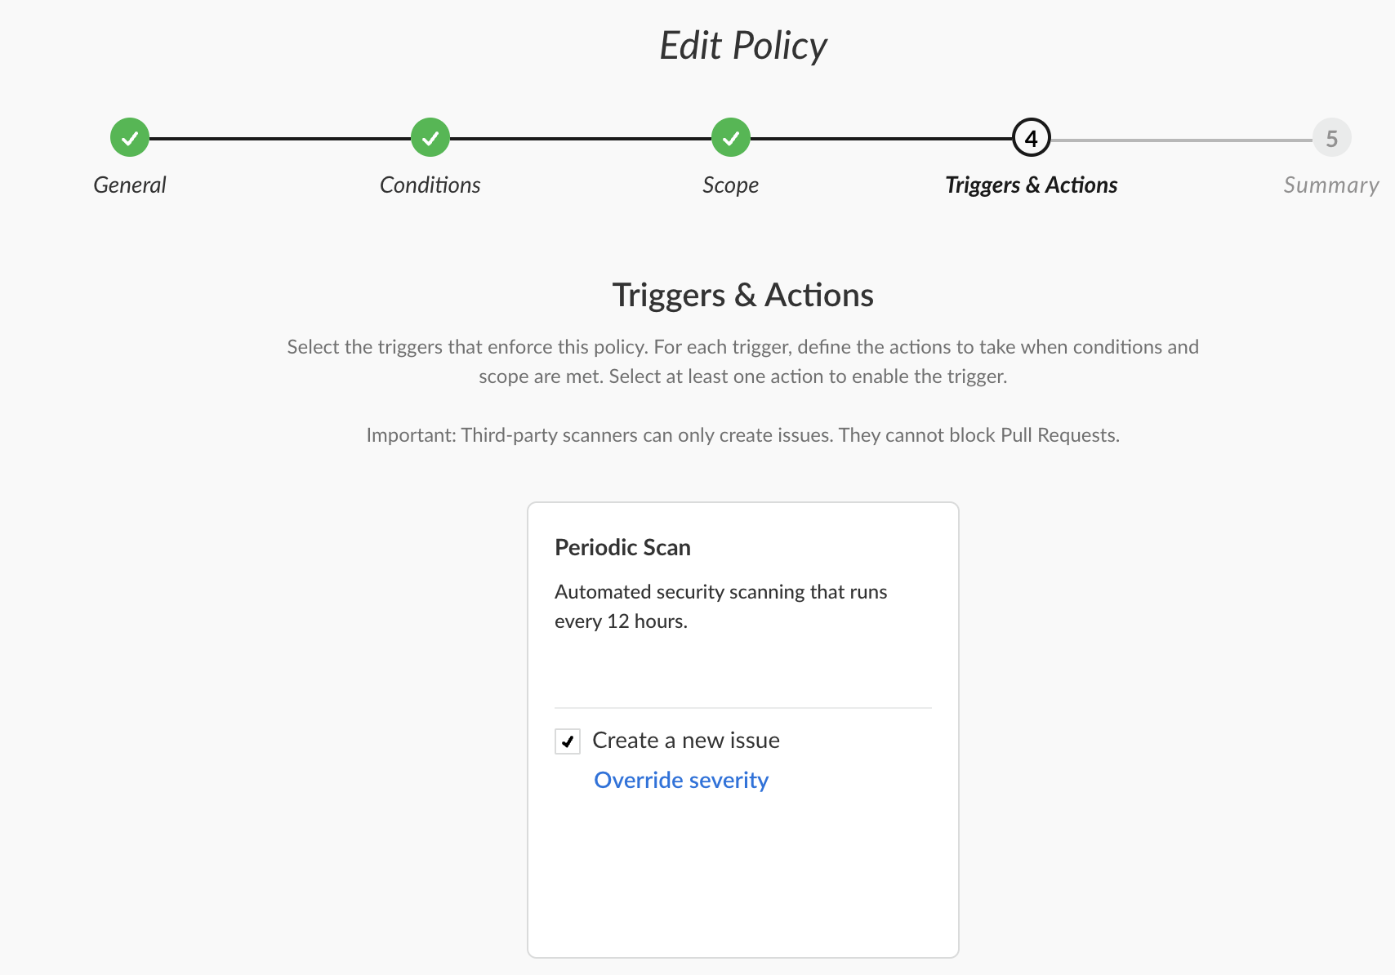The width and height of the screenshot is (1395, 975).
Task: Click the Important third-party scanners note
Action: 743,435
